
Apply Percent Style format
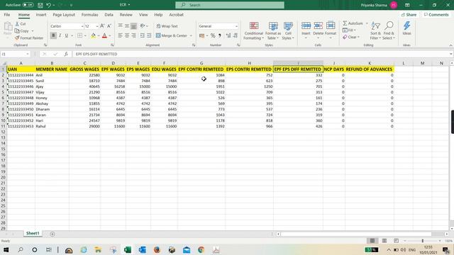[x=213, y=35]
